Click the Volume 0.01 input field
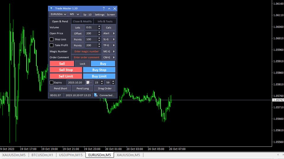This screenshot has width=284, height=159. tap(91, 27)
